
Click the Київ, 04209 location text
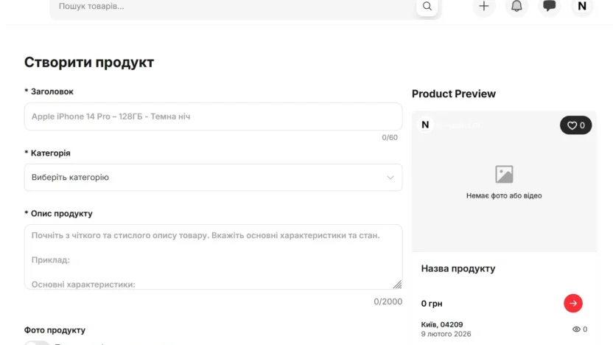[442, 324]
